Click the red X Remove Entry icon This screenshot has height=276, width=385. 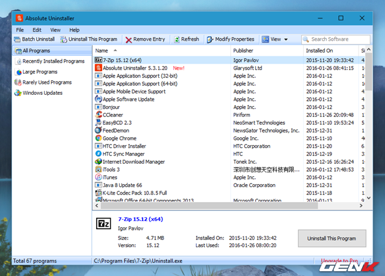(x=128, y=40)
